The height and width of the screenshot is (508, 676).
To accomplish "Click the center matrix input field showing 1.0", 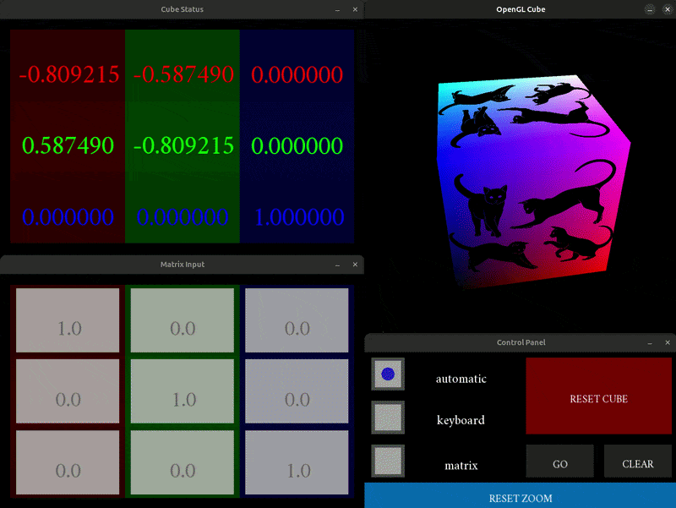I will click(183, 391).
